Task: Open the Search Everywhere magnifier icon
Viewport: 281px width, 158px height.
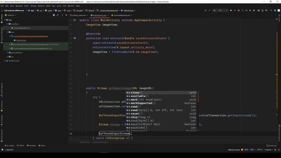Action: pyautogui.click(x=271, y=11)
